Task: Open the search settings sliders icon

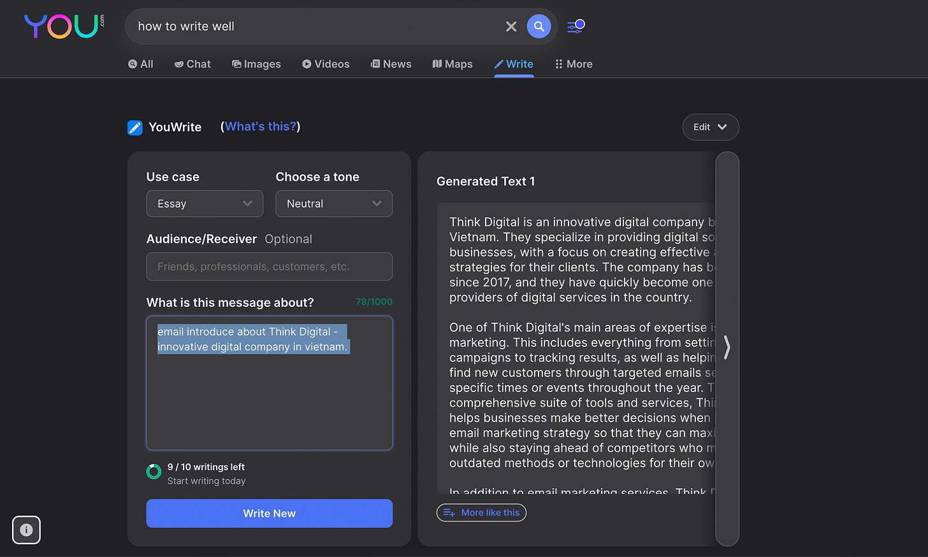Action: (576, 26)
